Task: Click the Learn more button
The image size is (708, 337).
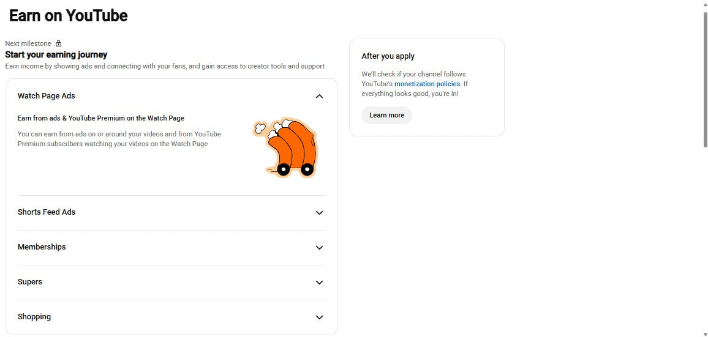Action: pos(386,115)
